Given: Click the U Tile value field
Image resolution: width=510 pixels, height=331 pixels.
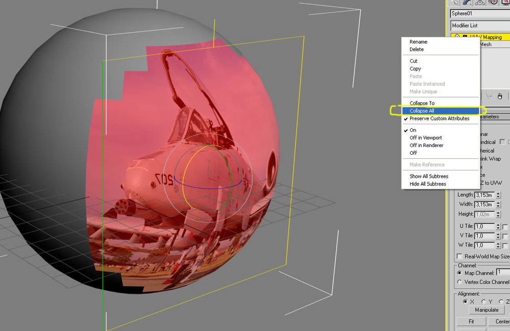Looking at the screenshot, I should 484,226.
